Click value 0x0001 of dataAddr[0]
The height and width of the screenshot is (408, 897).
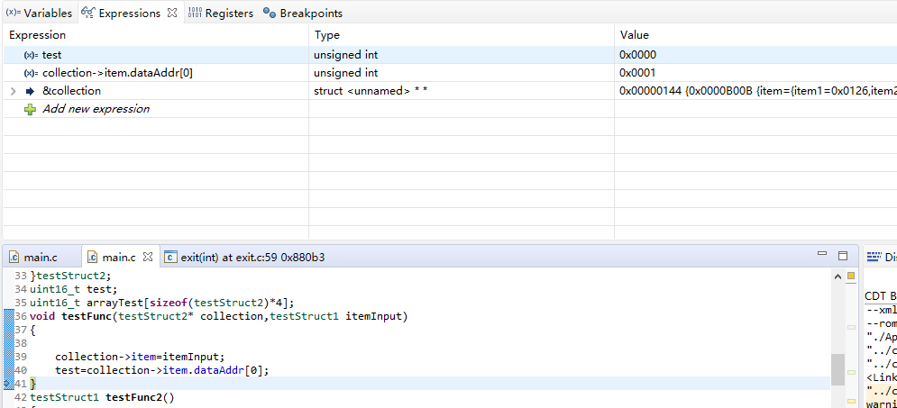pyautogui.click(x=637, y=73)
